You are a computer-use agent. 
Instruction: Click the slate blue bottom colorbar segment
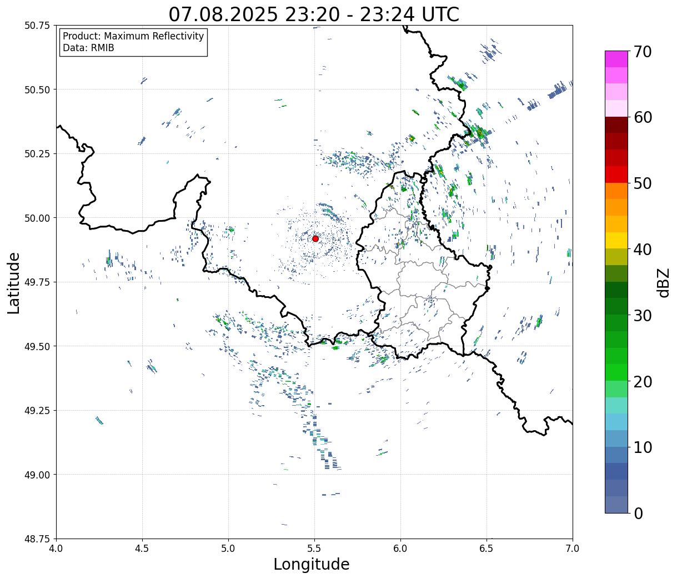coord(616,504)
